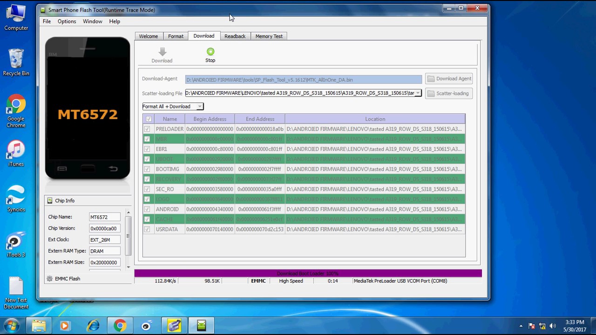Toggle the ANDROID row checkbox
Viewport: 596px width, 335px height.
pos(147,209)
